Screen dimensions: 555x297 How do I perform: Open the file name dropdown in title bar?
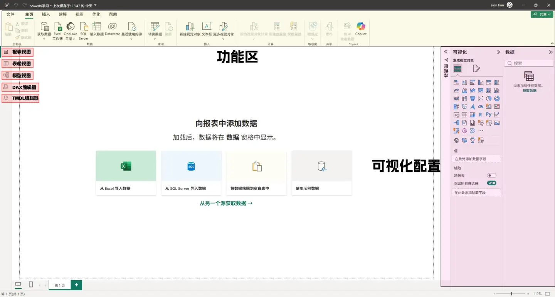95,5
